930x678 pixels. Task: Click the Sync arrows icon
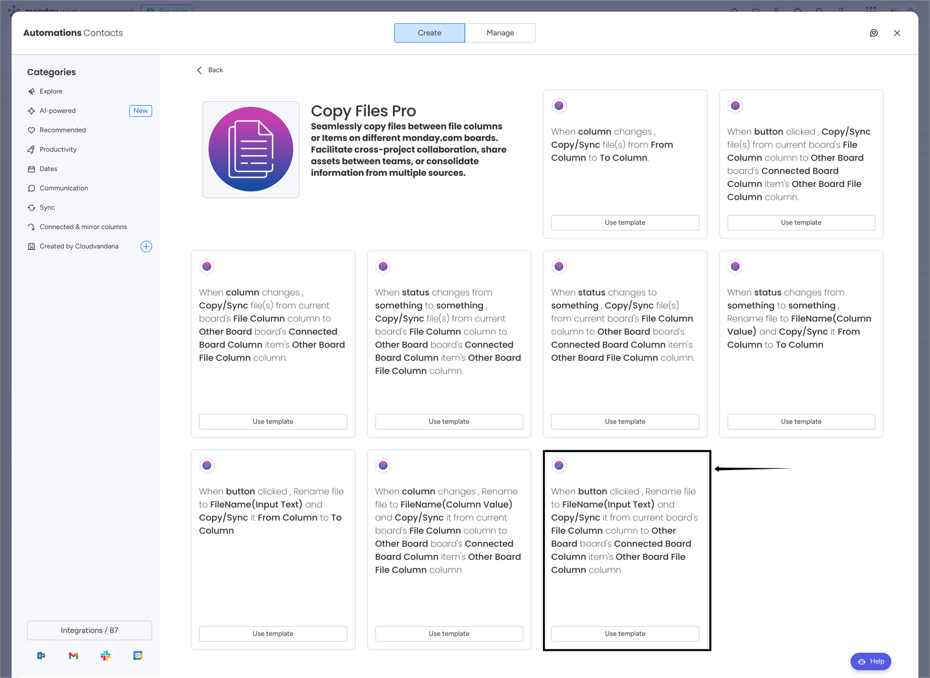pyautogui.click(x=31, y=207)
